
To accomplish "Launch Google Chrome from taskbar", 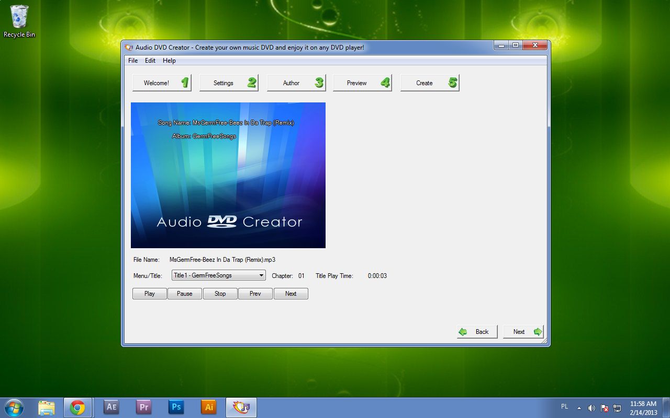I will pos(78,408).
